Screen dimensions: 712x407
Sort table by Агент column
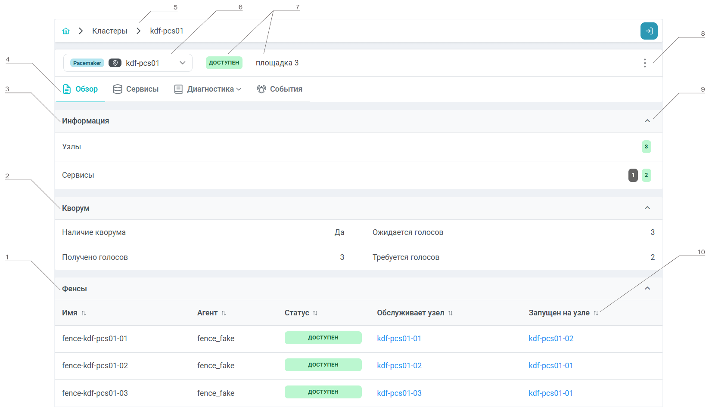(224, 313)
